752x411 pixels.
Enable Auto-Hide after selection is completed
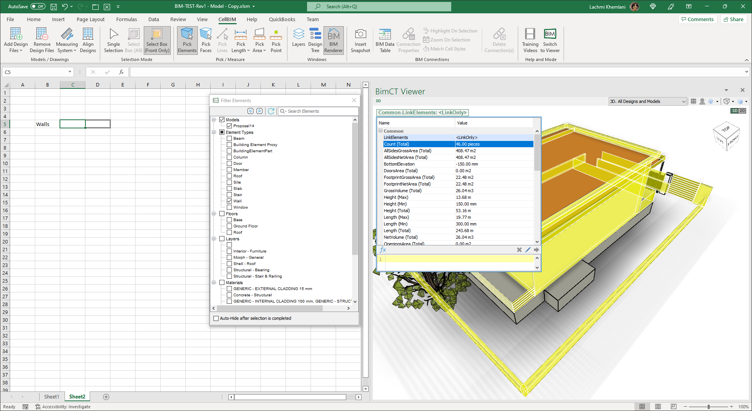pyautogui.click(x=216, y=319)
